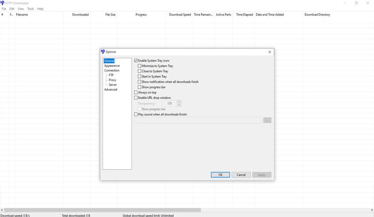Screen dimensions: 374x217
Task: Click the Options dialog logo icon
Action: tap(103, 52)
